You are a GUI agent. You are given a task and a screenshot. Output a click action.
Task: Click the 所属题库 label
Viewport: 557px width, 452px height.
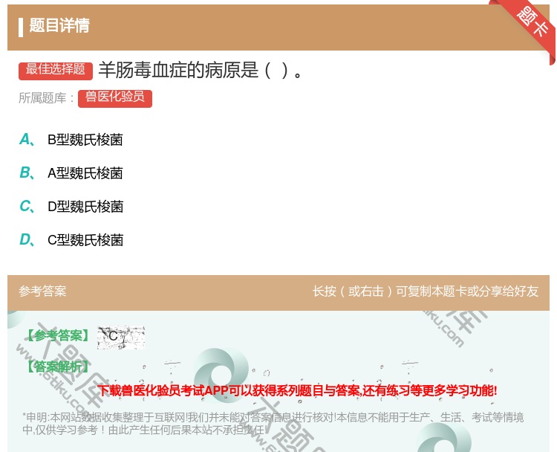pos(46,98)
